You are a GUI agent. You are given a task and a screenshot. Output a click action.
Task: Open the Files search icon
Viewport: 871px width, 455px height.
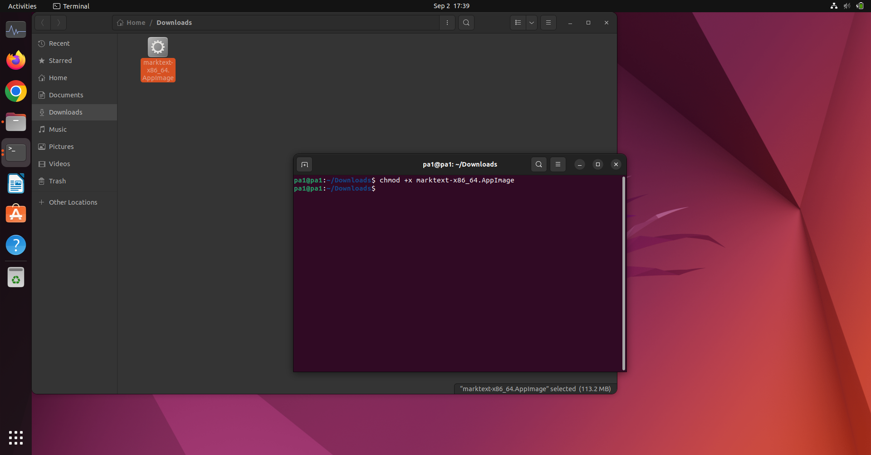point(466,23)
